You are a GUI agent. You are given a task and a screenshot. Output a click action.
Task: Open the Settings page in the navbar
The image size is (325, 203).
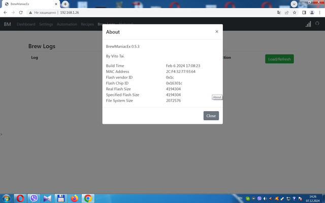point(46,24)
